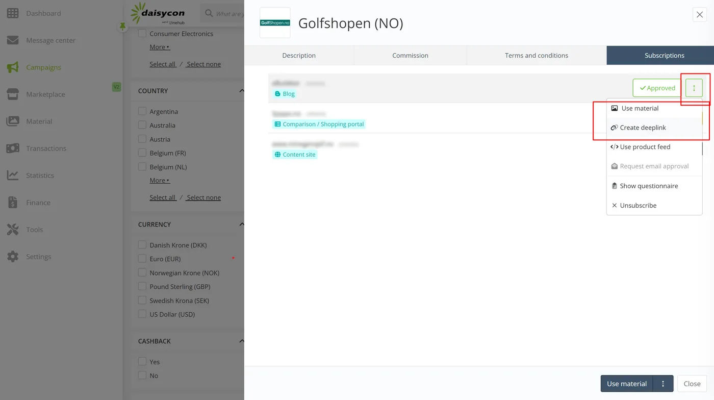Open the Dashboard icon in the sidebar

coord(13,13)
